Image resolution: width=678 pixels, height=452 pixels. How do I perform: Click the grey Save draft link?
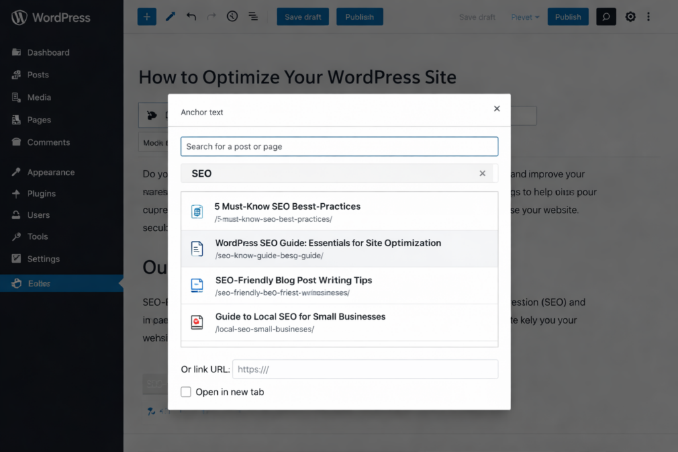coord(477,17)
